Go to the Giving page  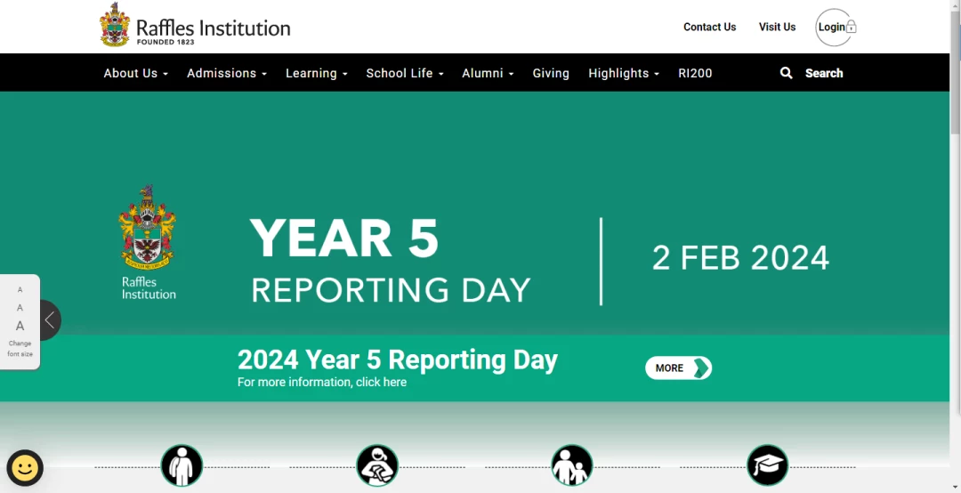tap(551, 73)
